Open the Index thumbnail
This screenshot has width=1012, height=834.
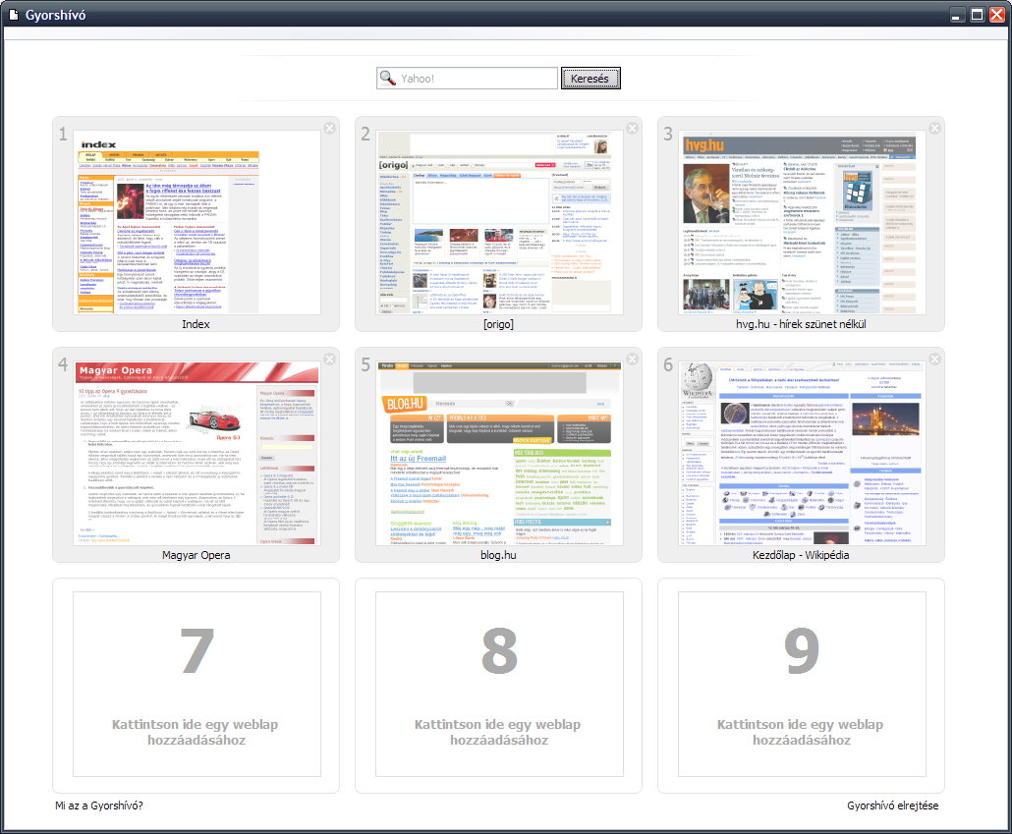pyautogui.click(x=197, y=222)
